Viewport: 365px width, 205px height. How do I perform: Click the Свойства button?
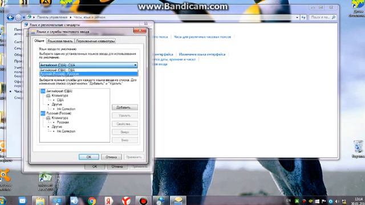(124, 124)
